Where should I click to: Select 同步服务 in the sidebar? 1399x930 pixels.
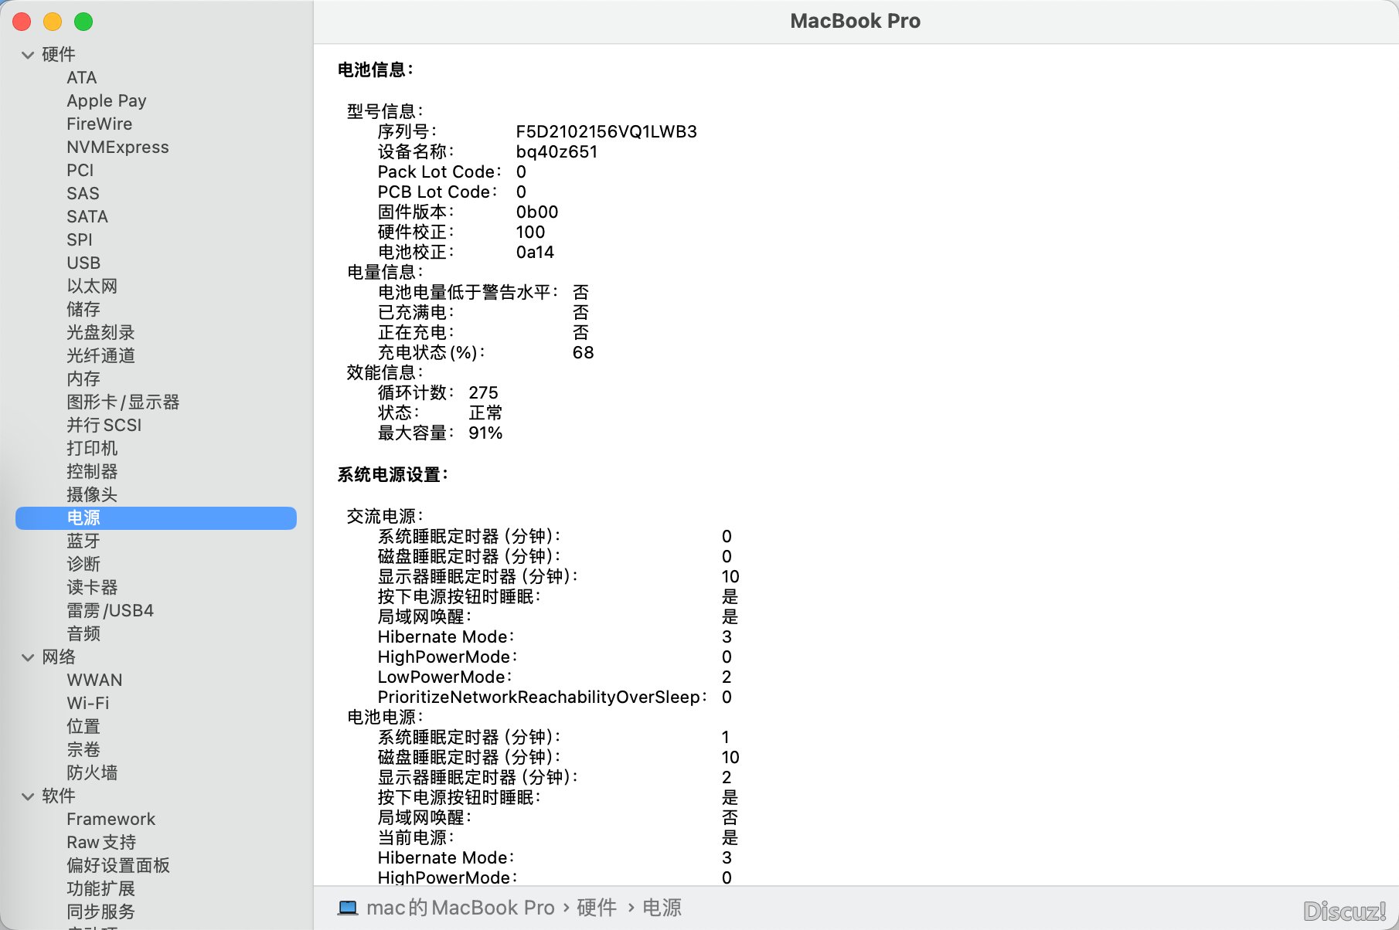[x=100, y=912]
